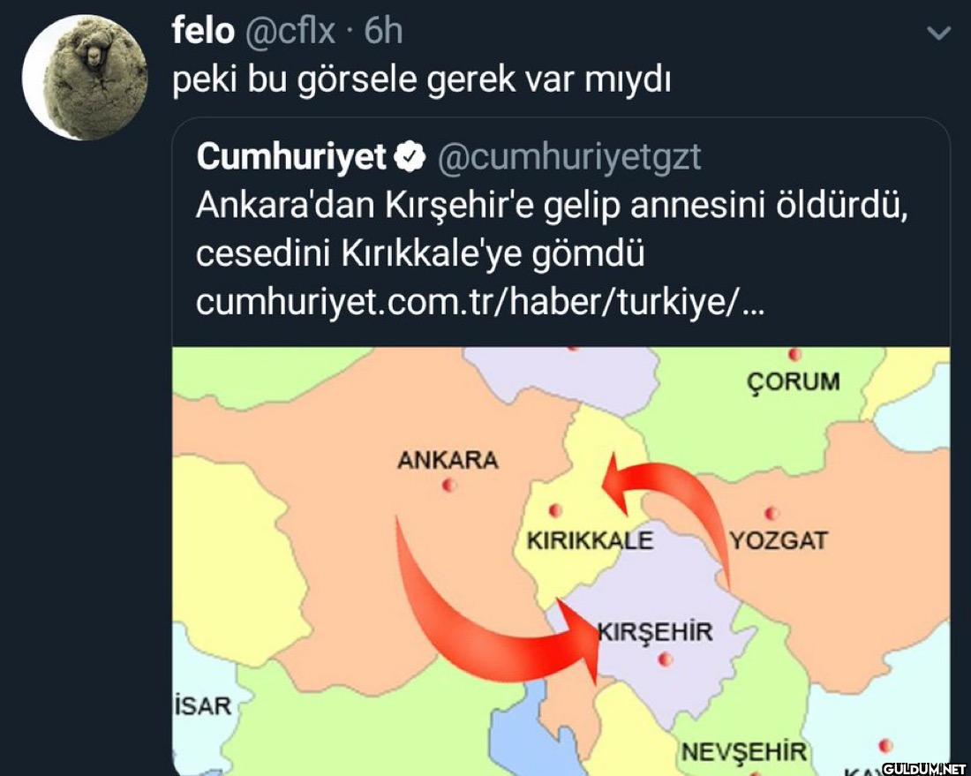Click the red dot above KIRIKKALE label
The width and height of the screenshot is (971, 776).
555,510
